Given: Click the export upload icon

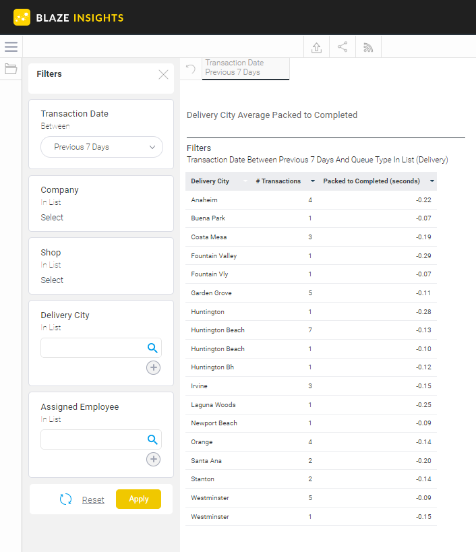Looking at the screenshot, I should tap(316, 47).
